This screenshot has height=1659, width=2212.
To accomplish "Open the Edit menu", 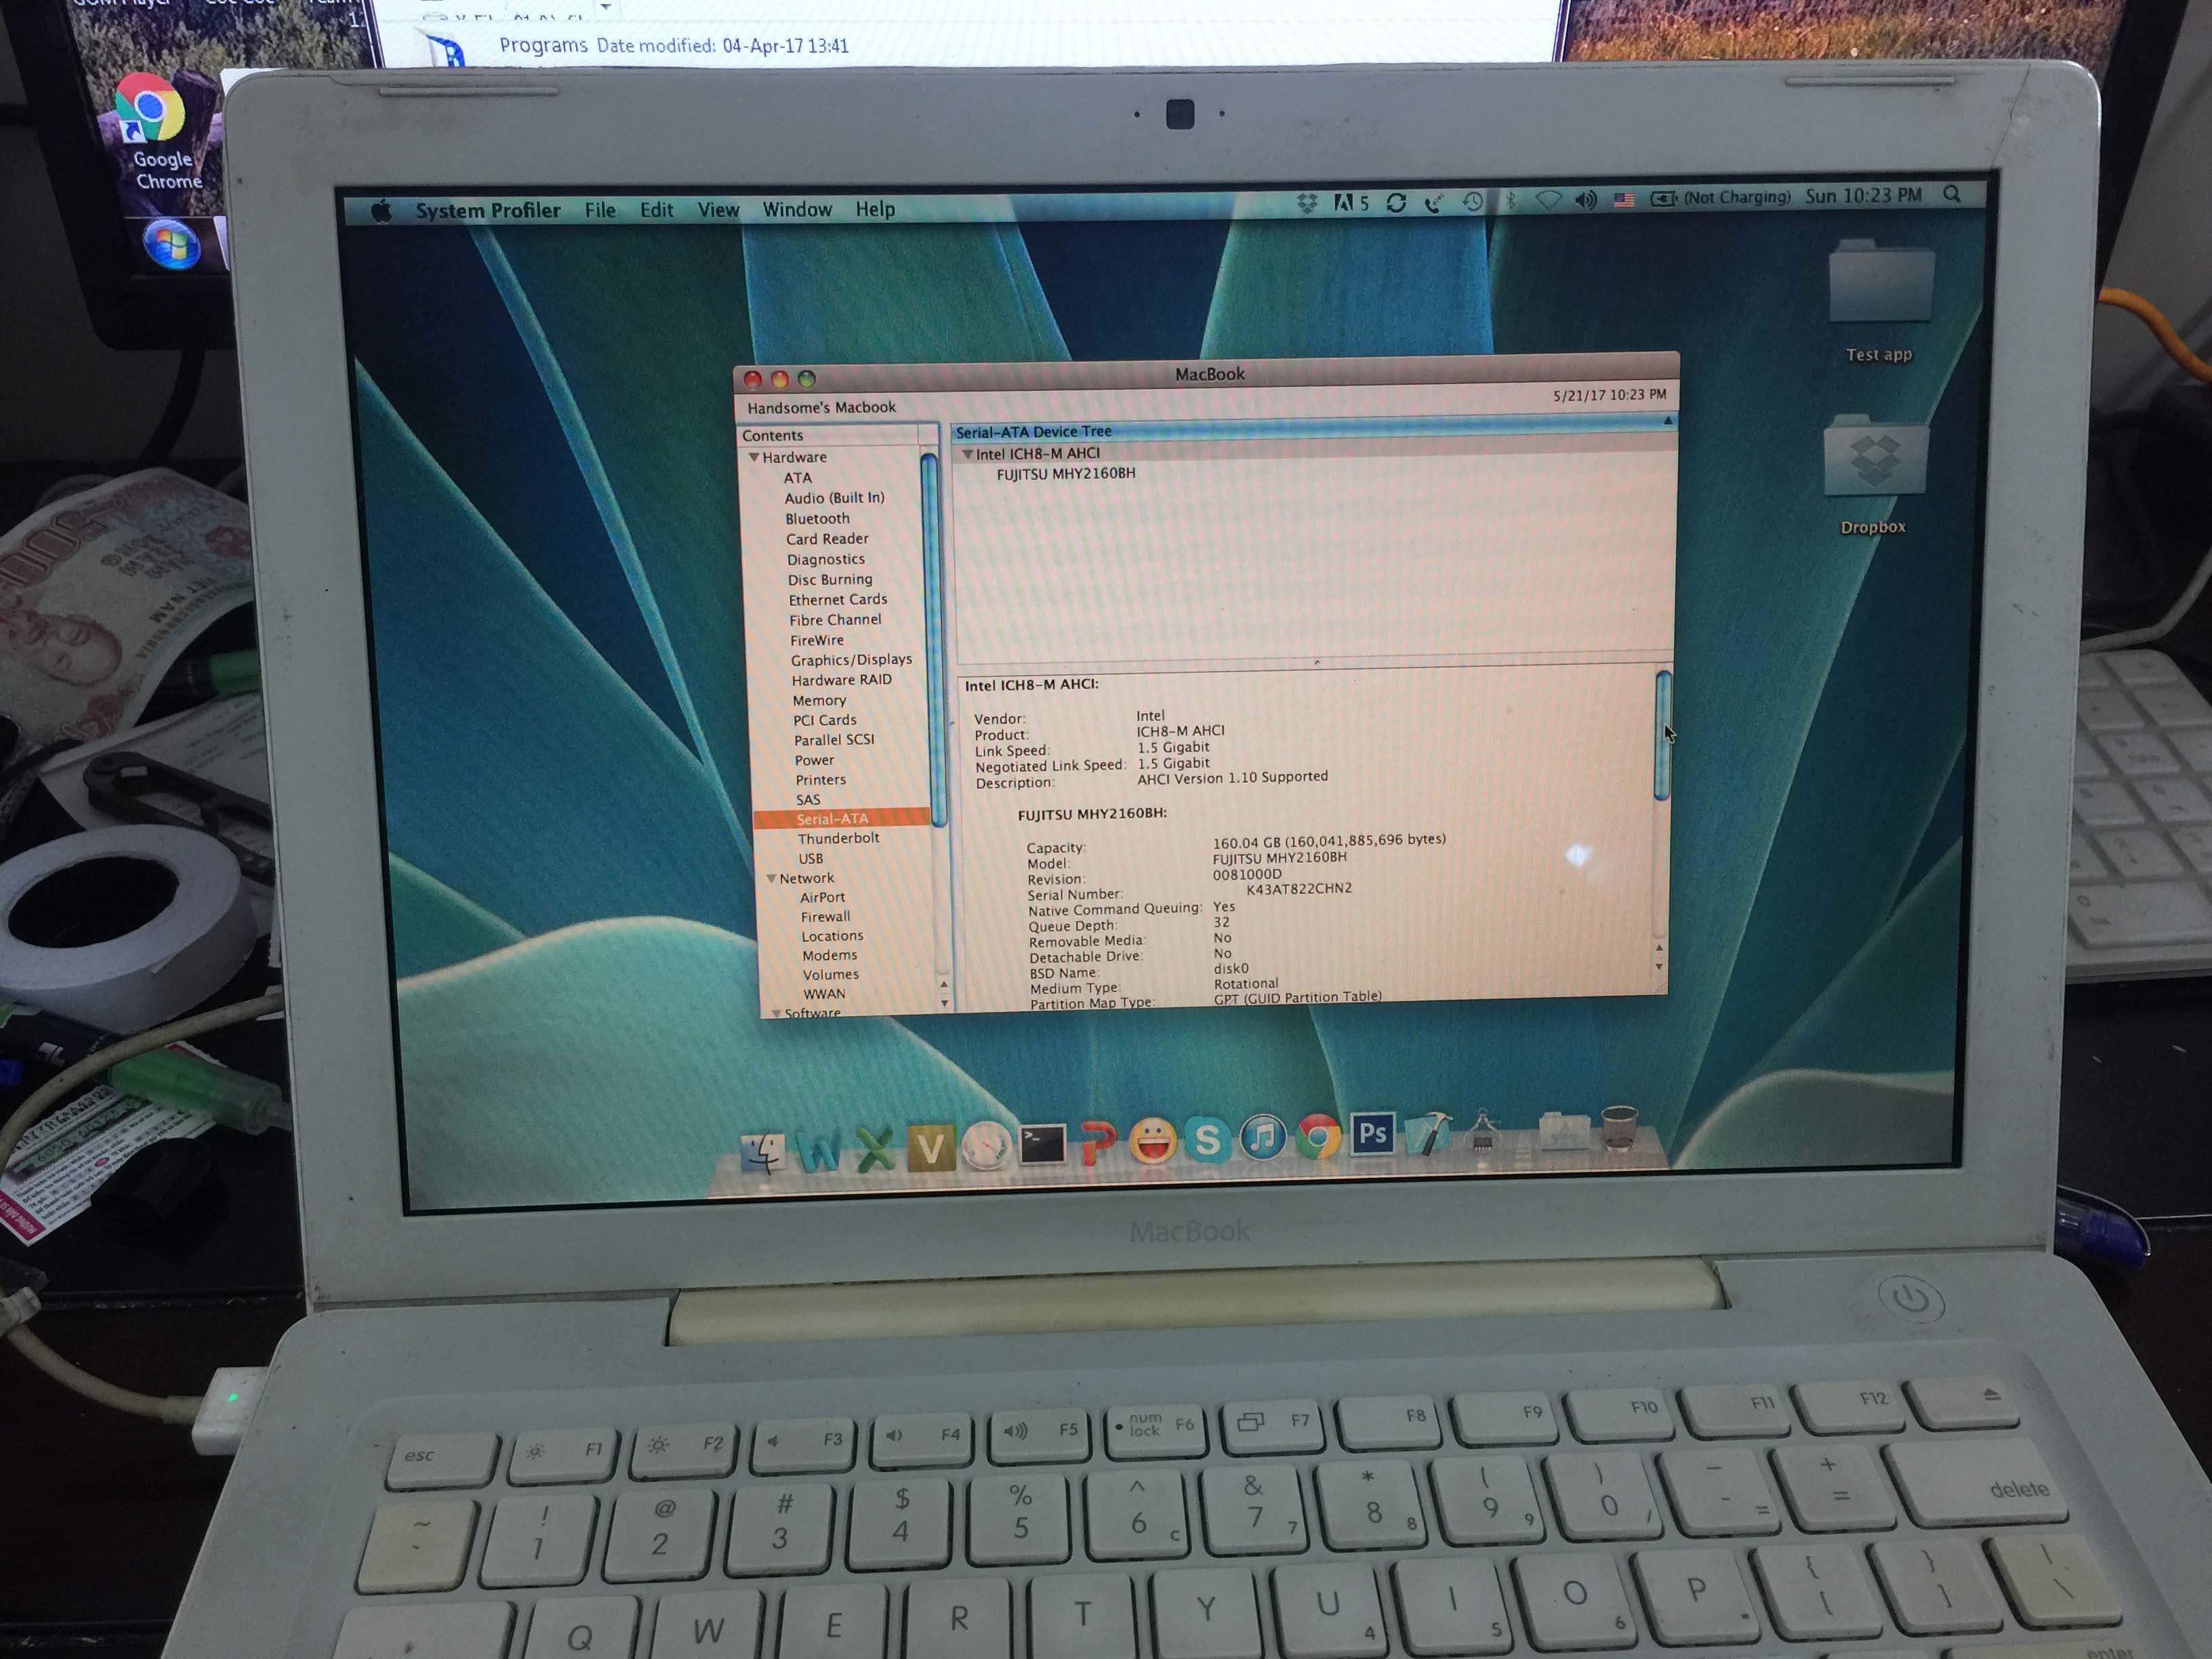I will click(656, 210).
